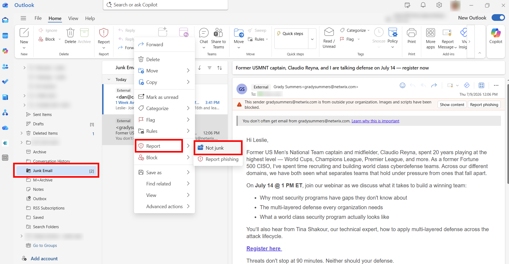Open the Block submenu in context menu
The height and width of the screenshot is (264, 509).
tap(164, 158)
